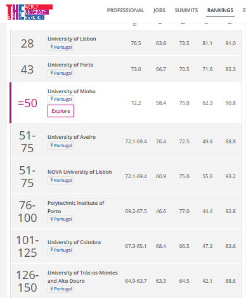Open the Jobs menu item
Screen dimensions: 246x298
point(159,10)
